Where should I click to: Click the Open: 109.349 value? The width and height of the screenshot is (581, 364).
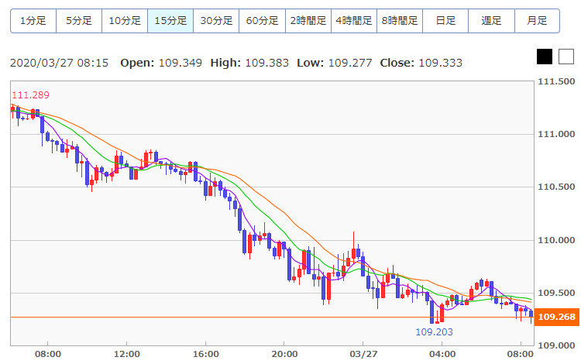(161, 63)
